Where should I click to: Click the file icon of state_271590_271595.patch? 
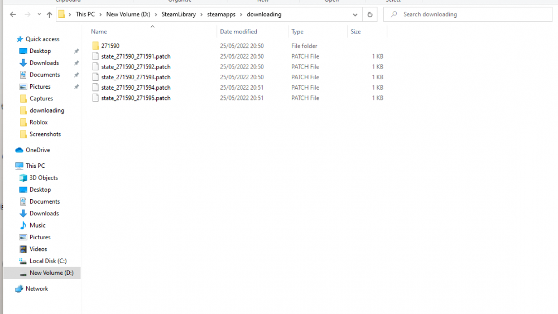point(95,98)
